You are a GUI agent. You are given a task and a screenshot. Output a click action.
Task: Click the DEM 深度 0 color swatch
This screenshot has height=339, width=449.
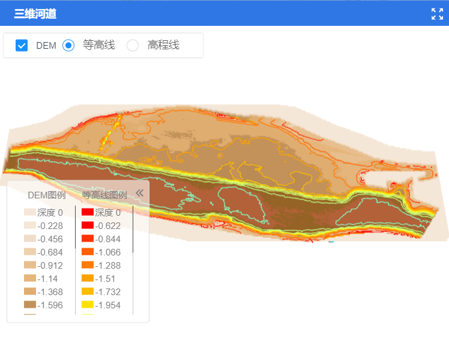30,212
